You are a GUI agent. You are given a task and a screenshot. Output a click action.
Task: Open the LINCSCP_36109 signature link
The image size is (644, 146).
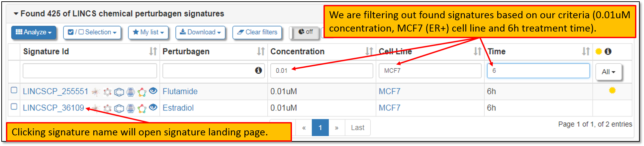53,108
